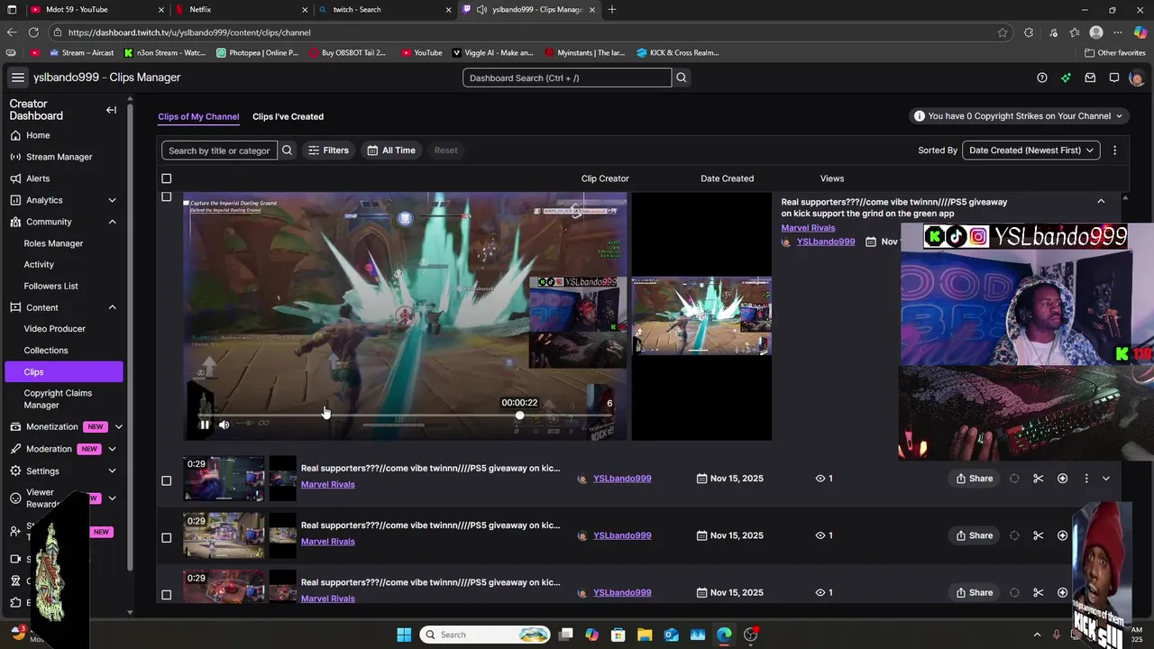This screenshot has width=1154, height=649.
Task: Click the Filters button
Action: coord(328,151)
